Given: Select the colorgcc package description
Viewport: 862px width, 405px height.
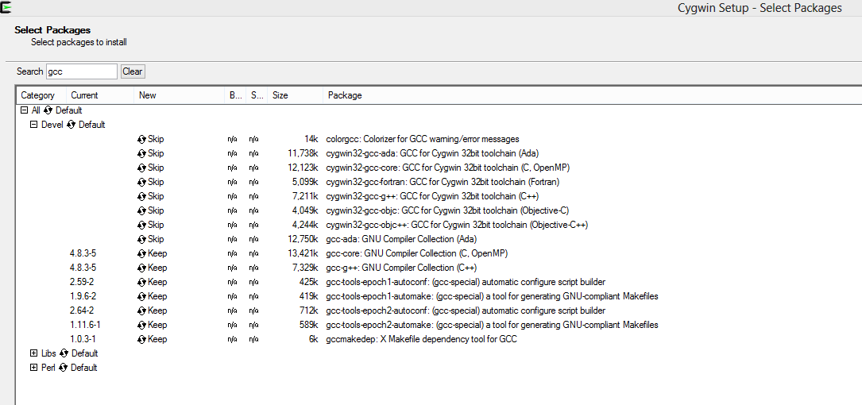Looking at the screenshot, I should coord(422,139).
